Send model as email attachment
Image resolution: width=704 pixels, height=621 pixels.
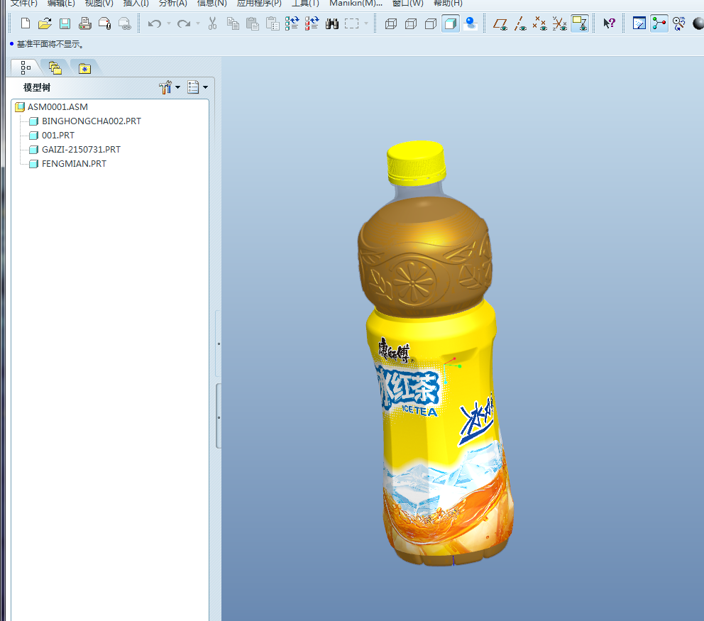coord(104,23)
